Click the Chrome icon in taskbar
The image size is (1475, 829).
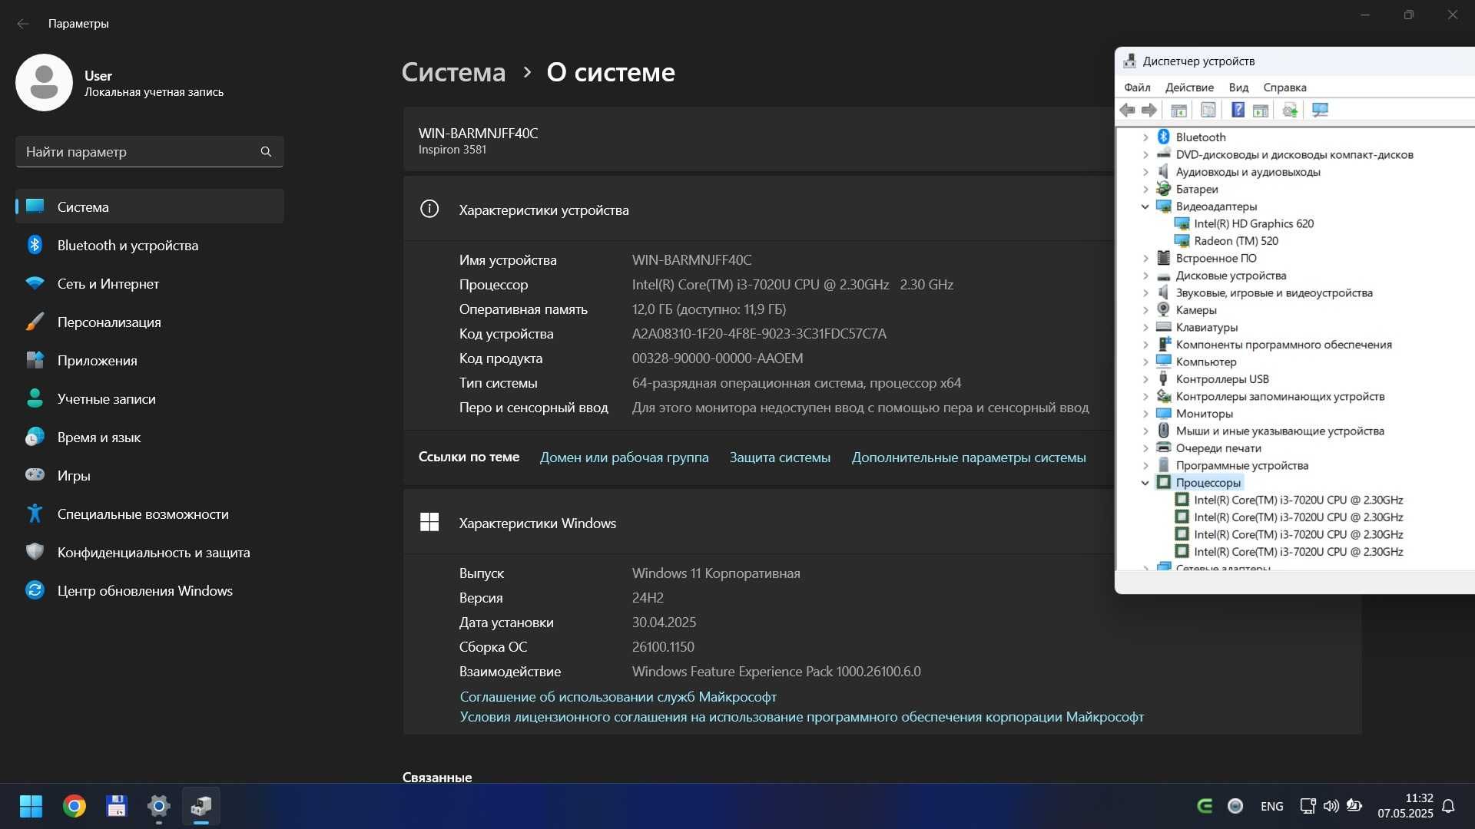pyautogui.click(x=75, y=806)
